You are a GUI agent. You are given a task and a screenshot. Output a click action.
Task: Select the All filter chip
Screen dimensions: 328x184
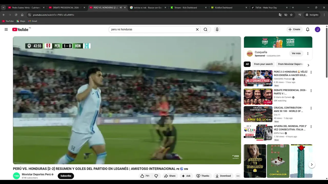point(247,64)
